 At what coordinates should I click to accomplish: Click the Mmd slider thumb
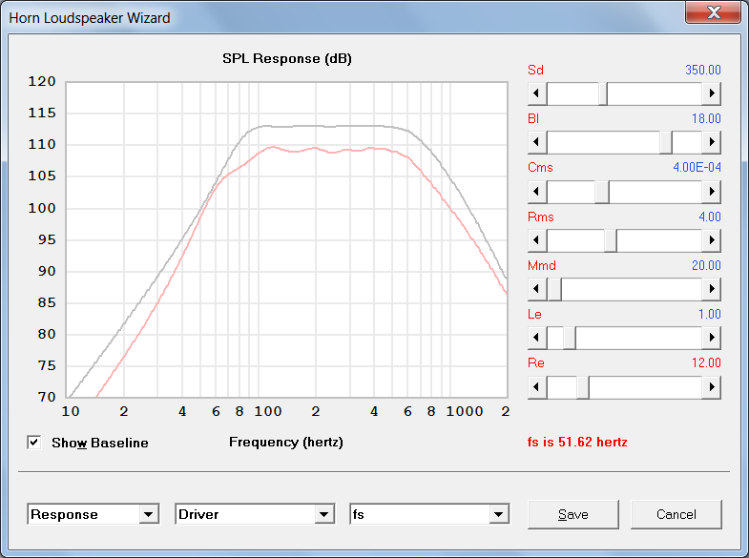click(554, 289)
